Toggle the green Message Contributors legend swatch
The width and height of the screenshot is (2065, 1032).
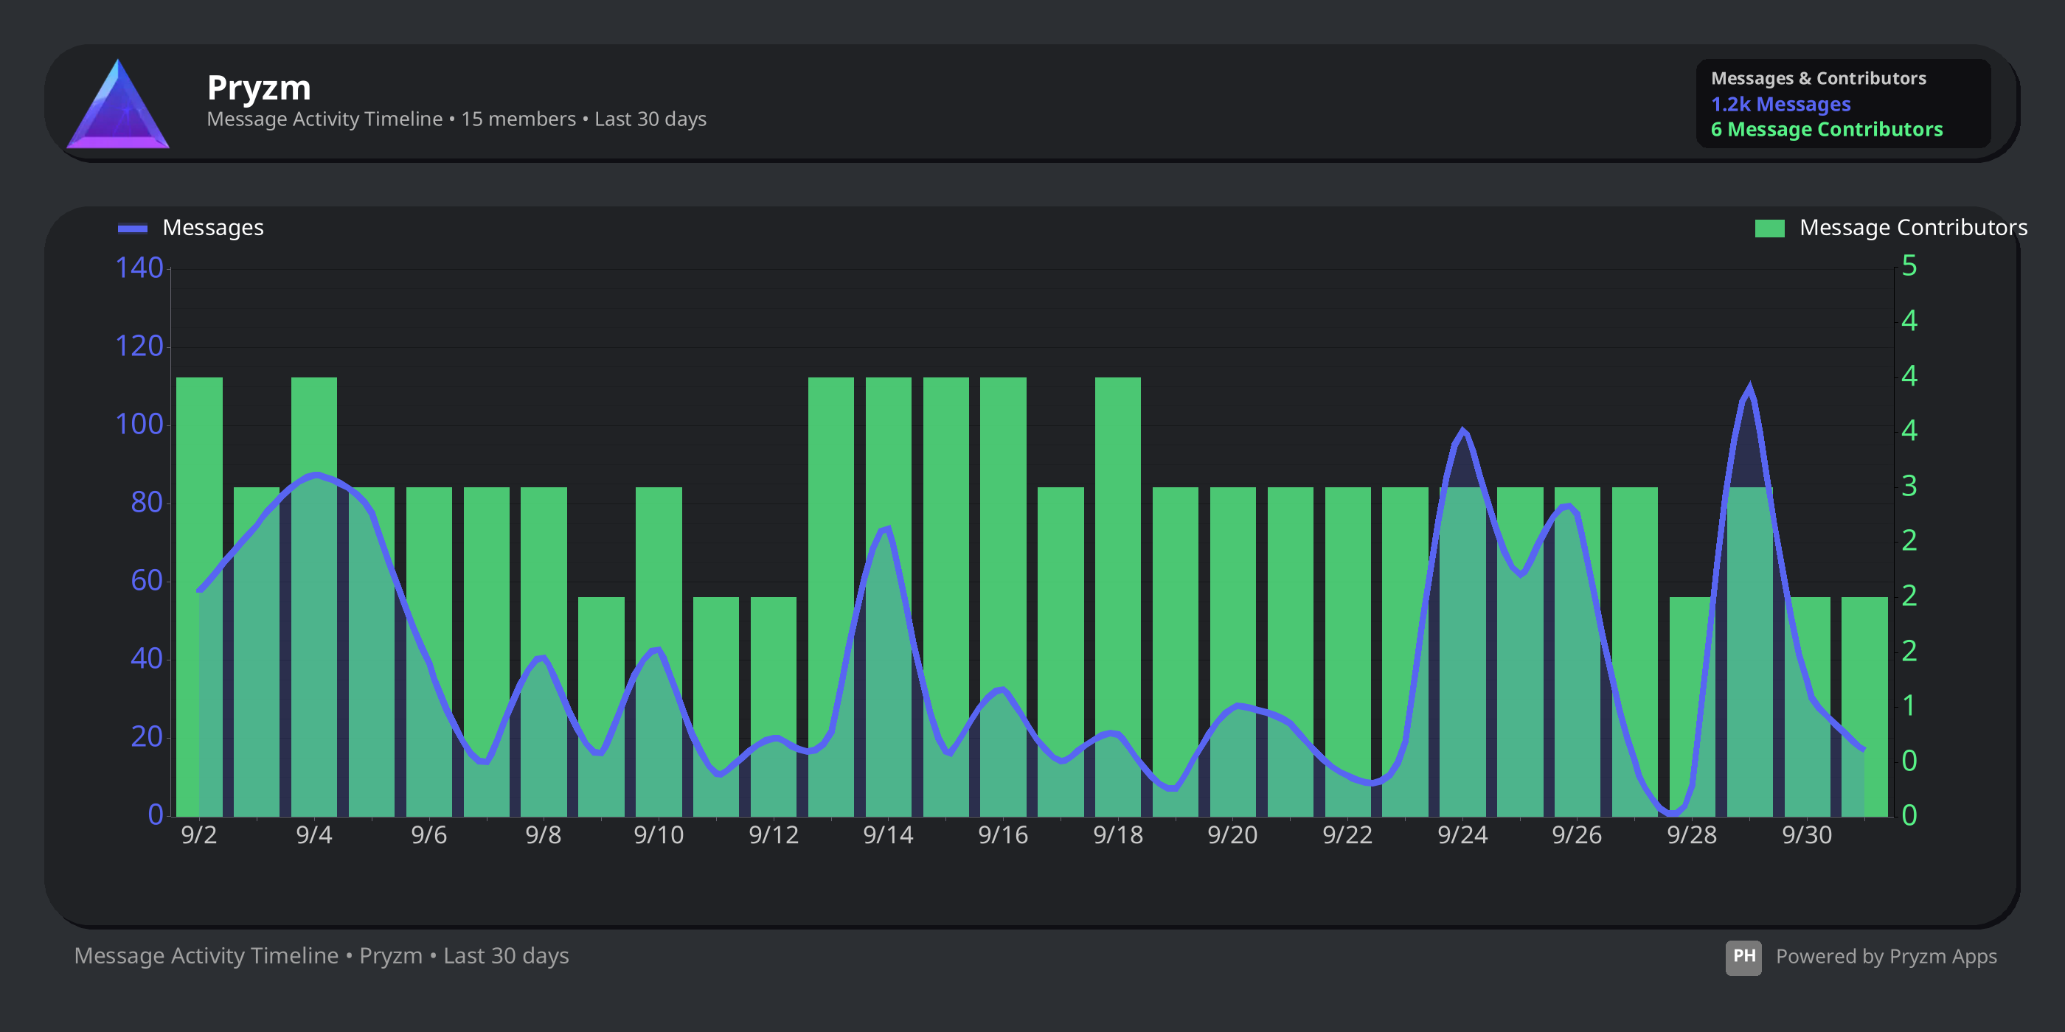(1769, 229)
